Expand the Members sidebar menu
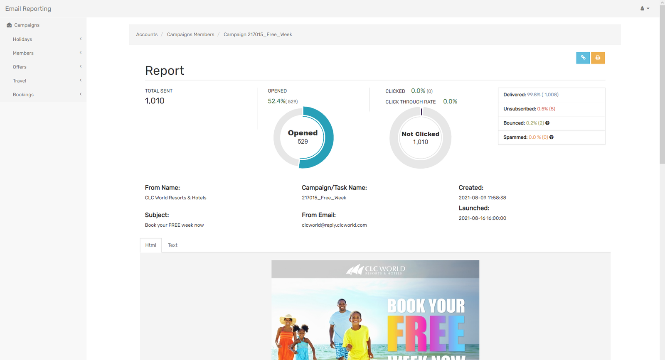Screen dimensions: 665x360 [x=23, y=53]
